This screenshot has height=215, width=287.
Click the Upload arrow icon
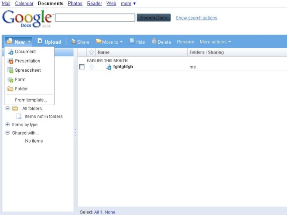(x=40, y=41)
